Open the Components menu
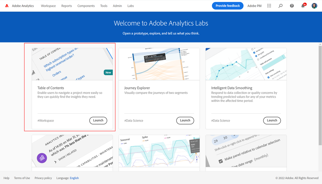The height and width of the screenshot is (184, 322). [x=86, y=6]
